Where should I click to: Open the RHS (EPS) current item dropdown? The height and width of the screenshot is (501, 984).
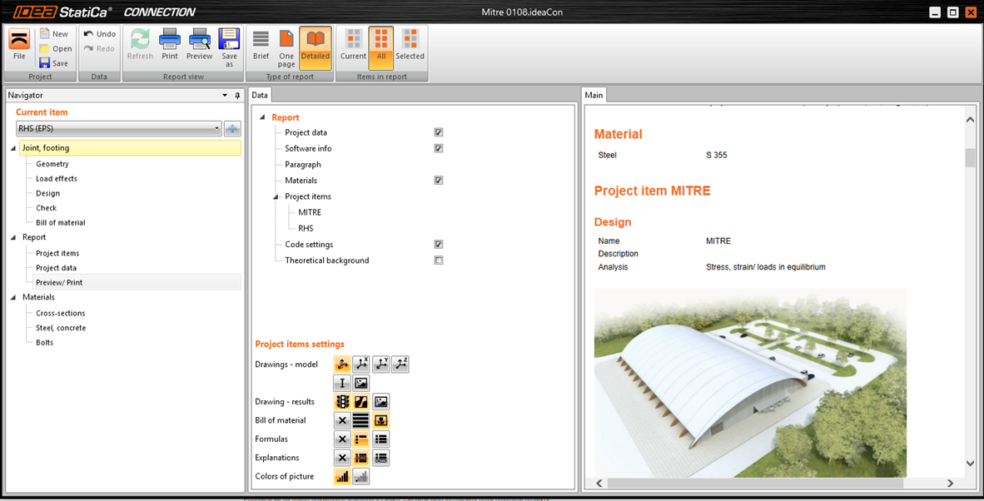tap(216, 129)
